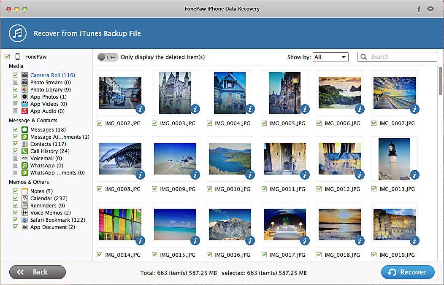Click the info icon on IMG_0013.JPG lighthouse photo
This screenshot has height=285, width=444.
coord(414,175)
